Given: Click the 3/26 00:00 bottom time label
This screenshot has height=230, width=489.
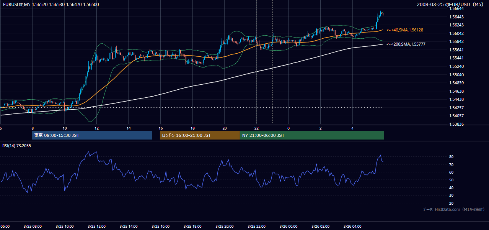Looking at the screenshot, I should 289,226.
